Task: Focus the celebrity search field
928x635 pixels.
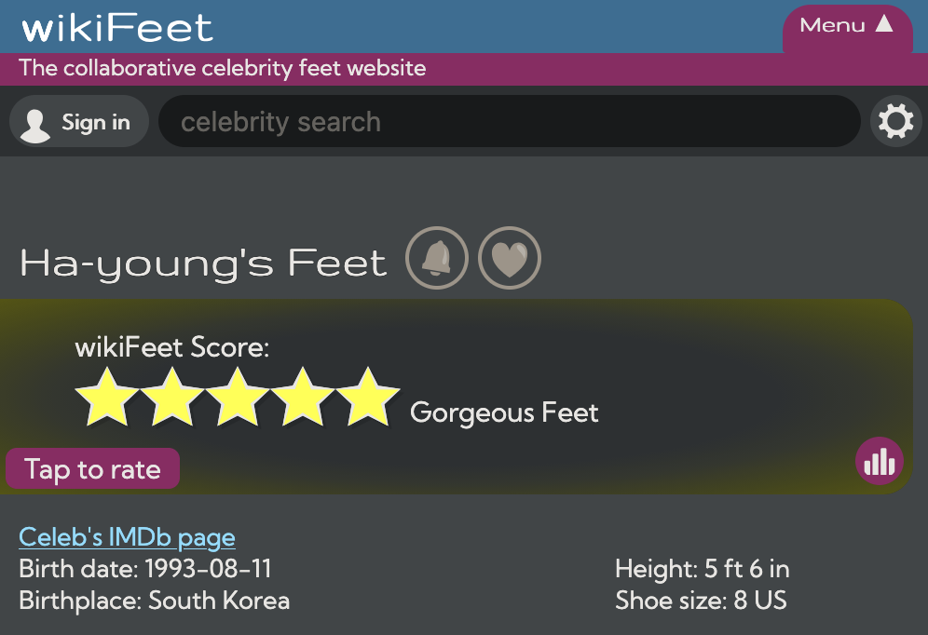Action: (x=510, y=121)
